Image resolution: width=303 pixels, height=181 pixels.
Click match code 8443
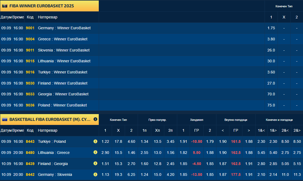(30, 141)
